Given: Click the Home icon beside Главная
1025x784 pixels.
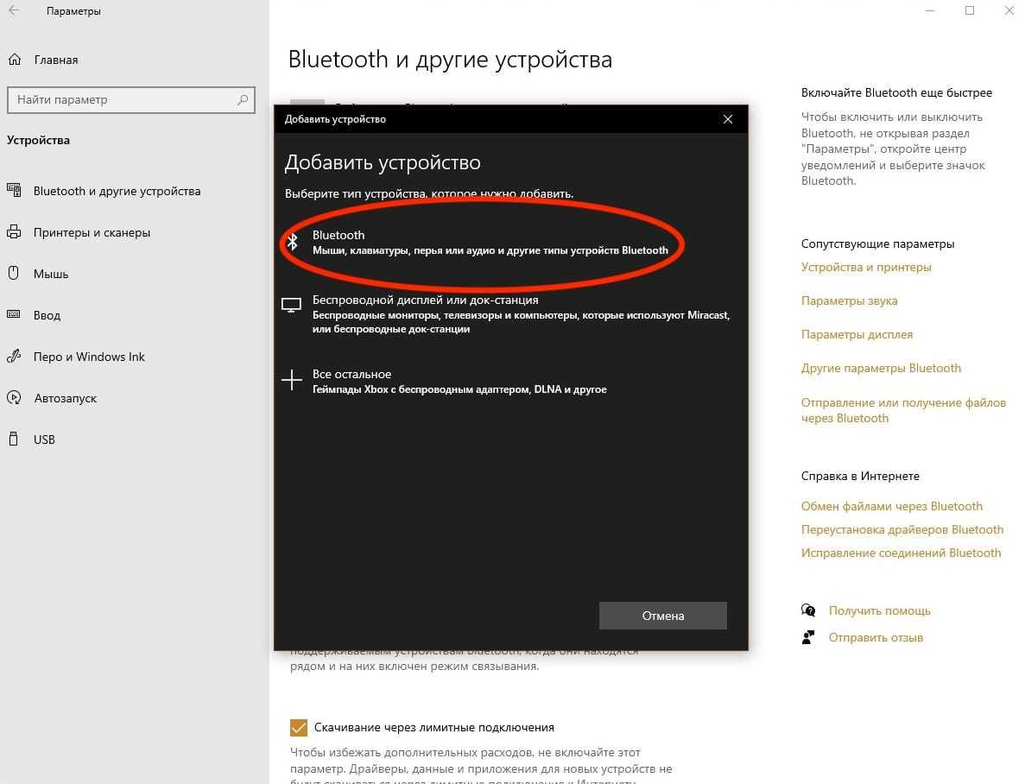Looking at the screenshot, I should pos(15,60).
